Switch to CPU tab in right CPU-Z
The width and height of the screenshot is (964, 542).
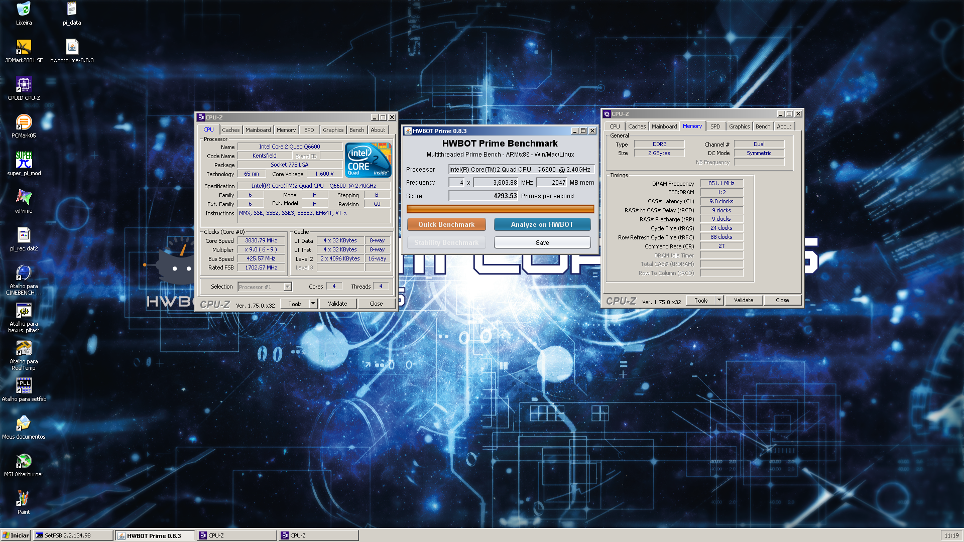coord(615,126)
